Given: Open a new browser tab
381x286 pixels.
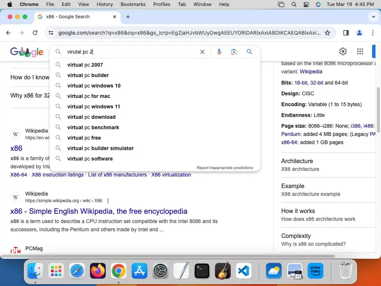Looking at the screenshot, I should click(128, 17).
